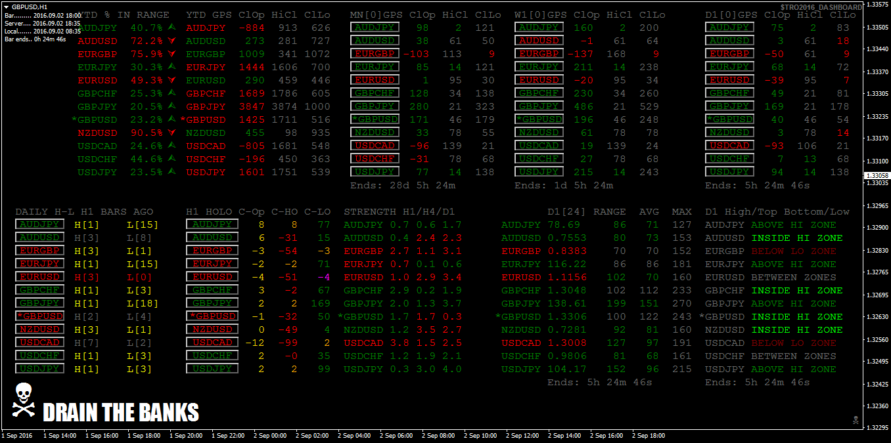
Task: Select the GBPCHF box in D1[0]GPS column
Action: coord(729,93)
